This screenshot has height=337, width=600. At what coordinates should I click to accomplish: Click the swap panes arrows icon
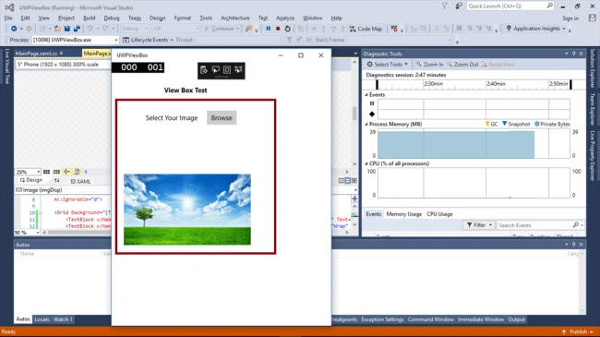pyautogui.click(x=56, y=180)
